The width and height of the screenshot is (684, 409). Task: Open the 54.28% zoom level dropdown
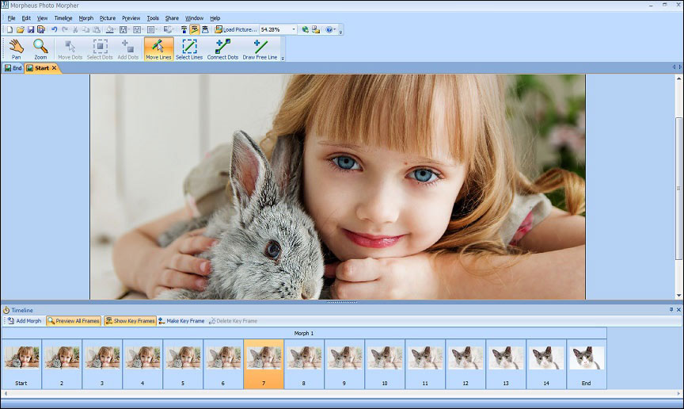(x=293, y=29)
